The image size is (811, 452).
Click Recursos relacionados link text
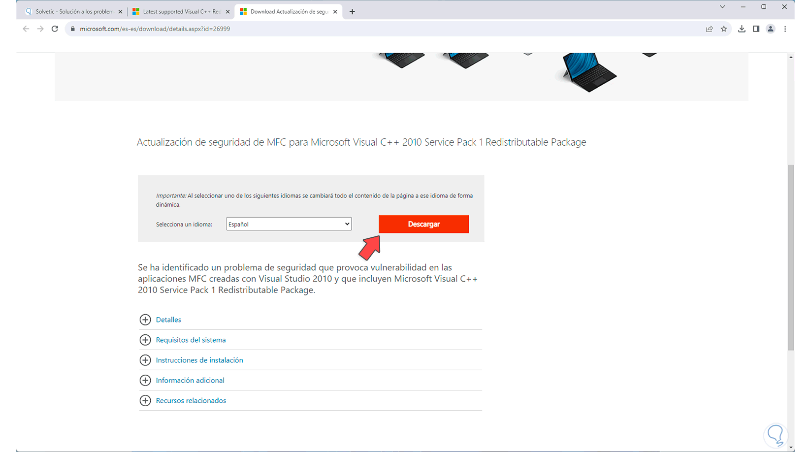[x=191, y=400]
